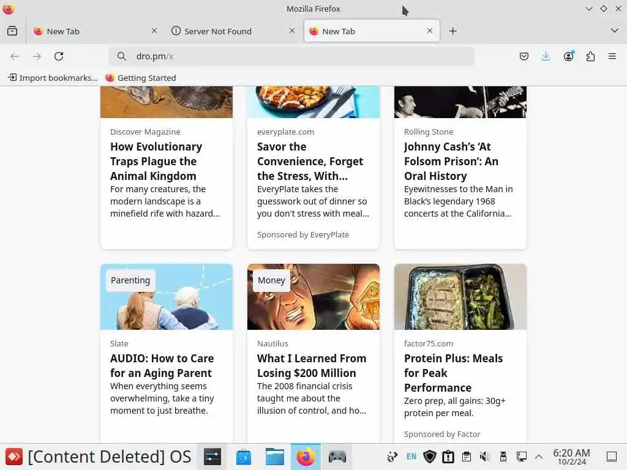Open System Settings from taskbar
The height and width of the screenshot is (470, 627).
[x=212, y=457]
